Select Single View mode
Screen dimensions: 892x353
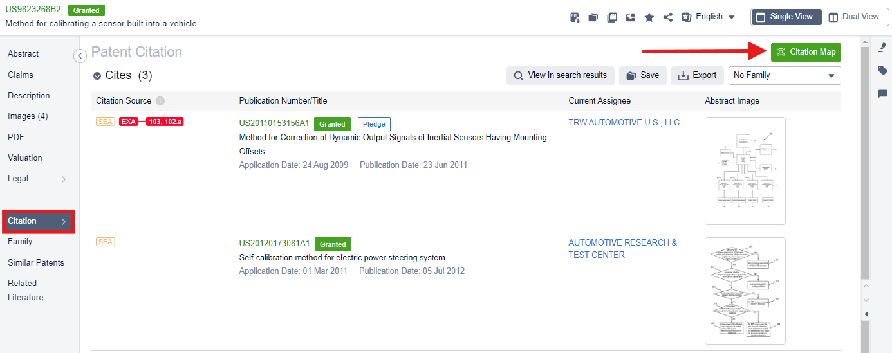point(786,17)
